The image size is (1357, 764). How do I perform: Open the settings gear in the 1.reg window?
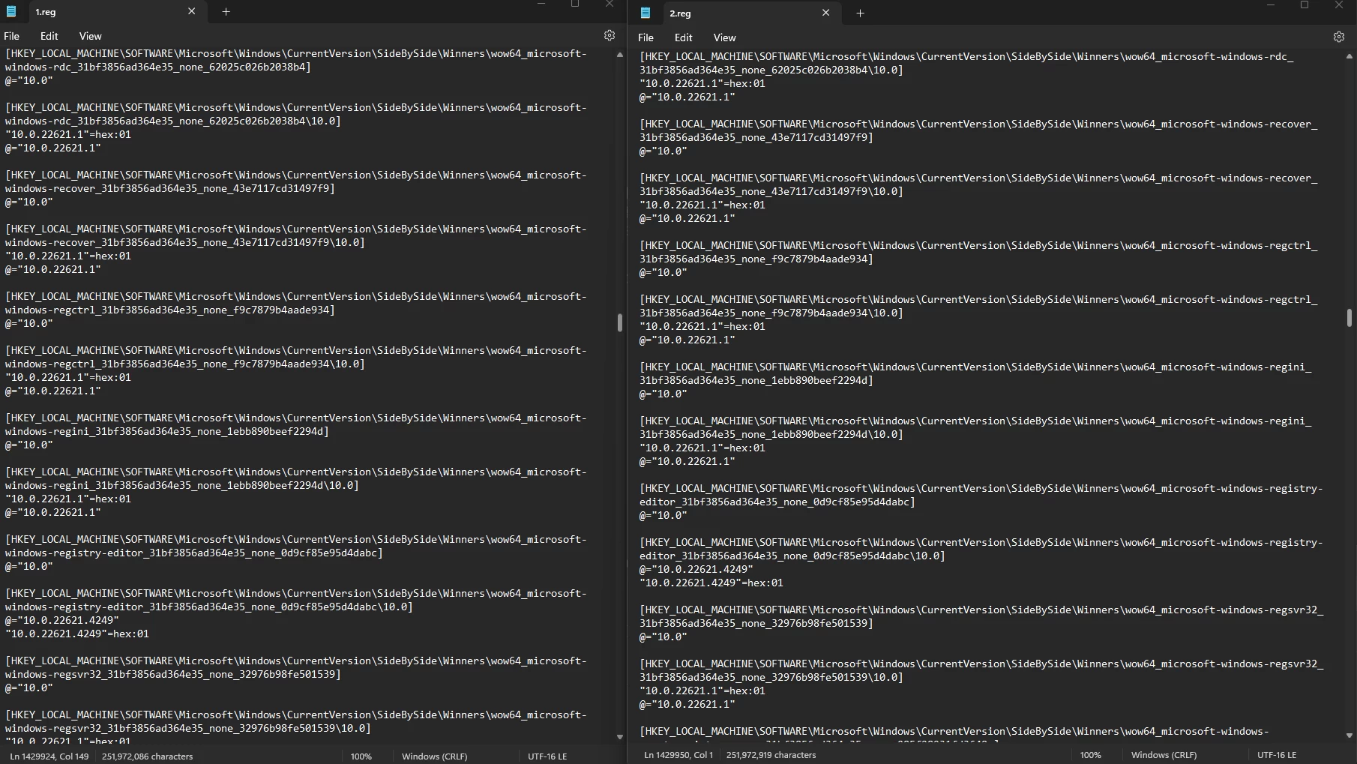609,35
